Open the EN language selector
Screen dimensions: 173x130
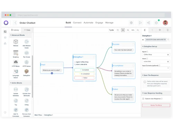click(111, 30)
